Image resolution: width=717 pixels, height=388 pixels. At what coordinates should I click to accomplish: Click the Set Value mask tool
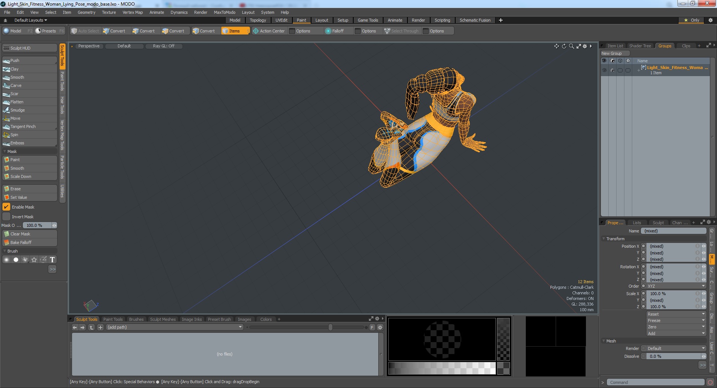29,197
